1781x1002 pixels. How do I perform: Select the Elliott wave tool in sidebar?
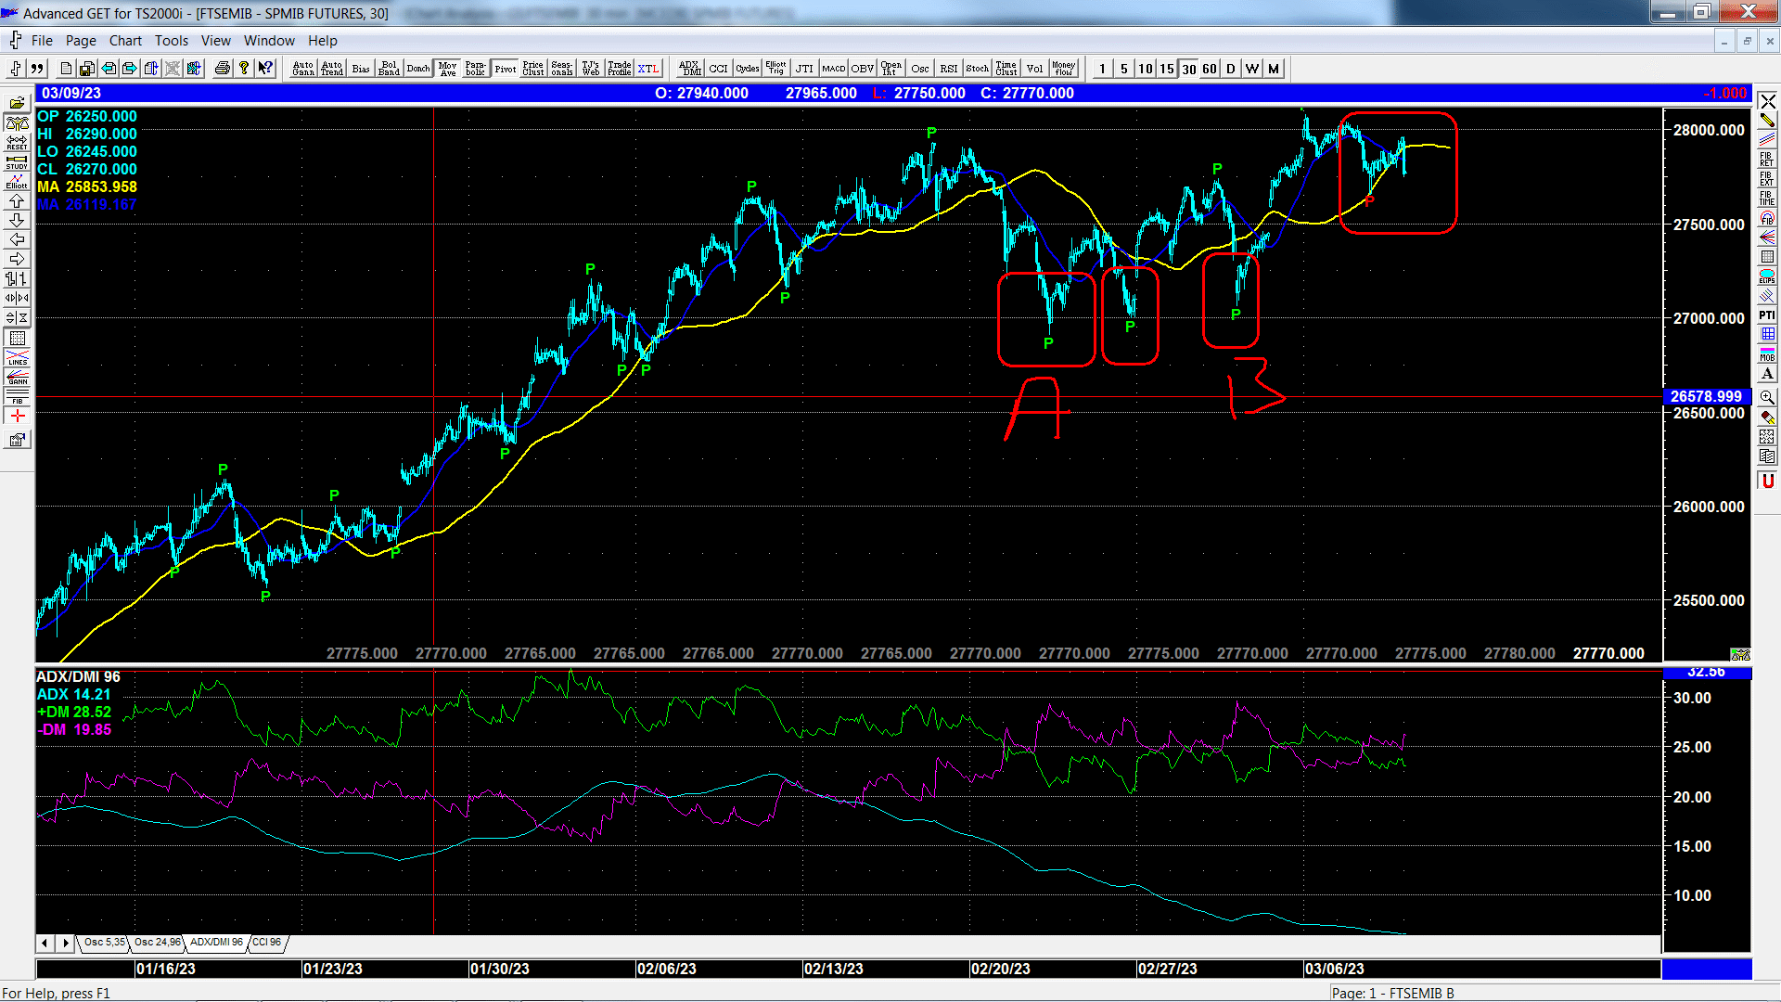17,181
